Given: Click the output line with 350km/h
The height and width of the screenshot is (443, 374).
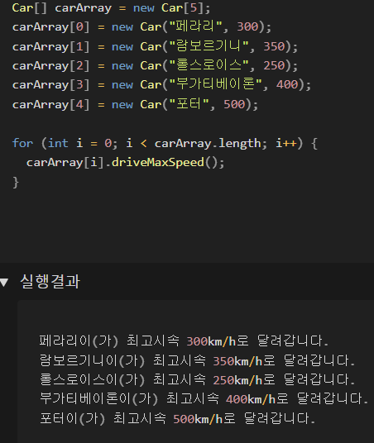Looking at the screenshot, I should [197, 360].
